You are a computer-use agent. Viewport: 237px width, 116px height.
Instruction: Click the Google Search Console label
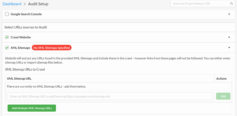[26, 14]
